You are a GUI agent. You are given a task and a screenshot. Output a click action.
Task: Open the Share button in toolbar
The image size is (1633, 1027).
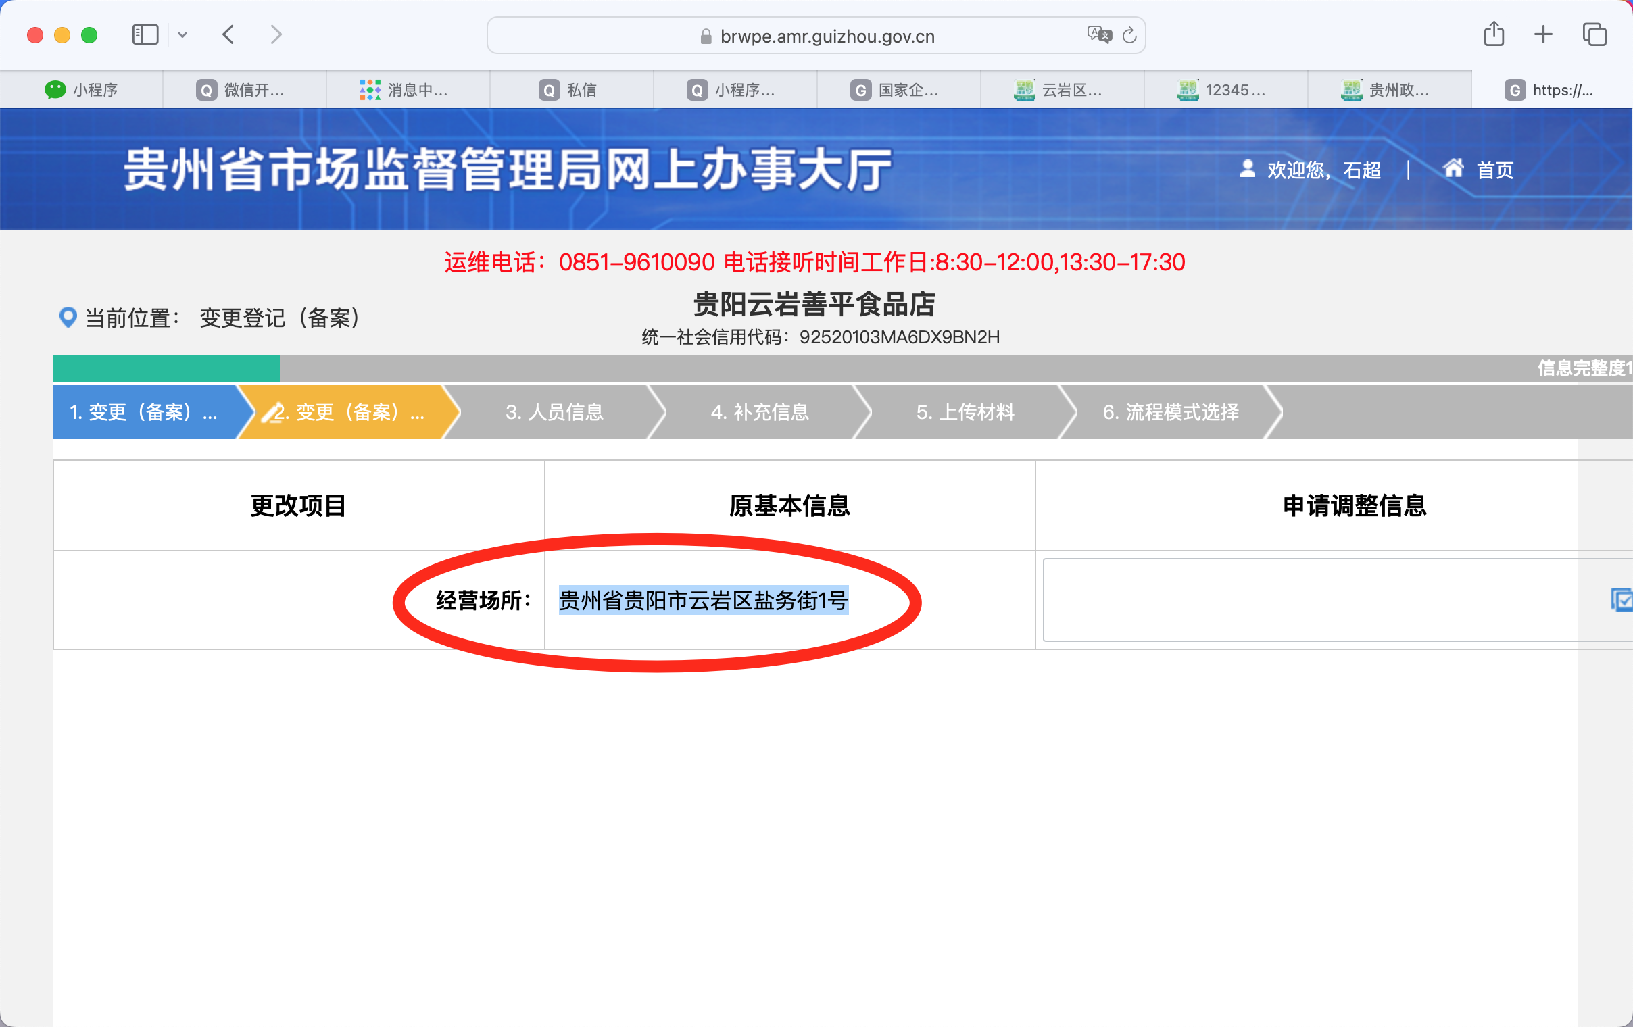click(x=1493, y=34)
